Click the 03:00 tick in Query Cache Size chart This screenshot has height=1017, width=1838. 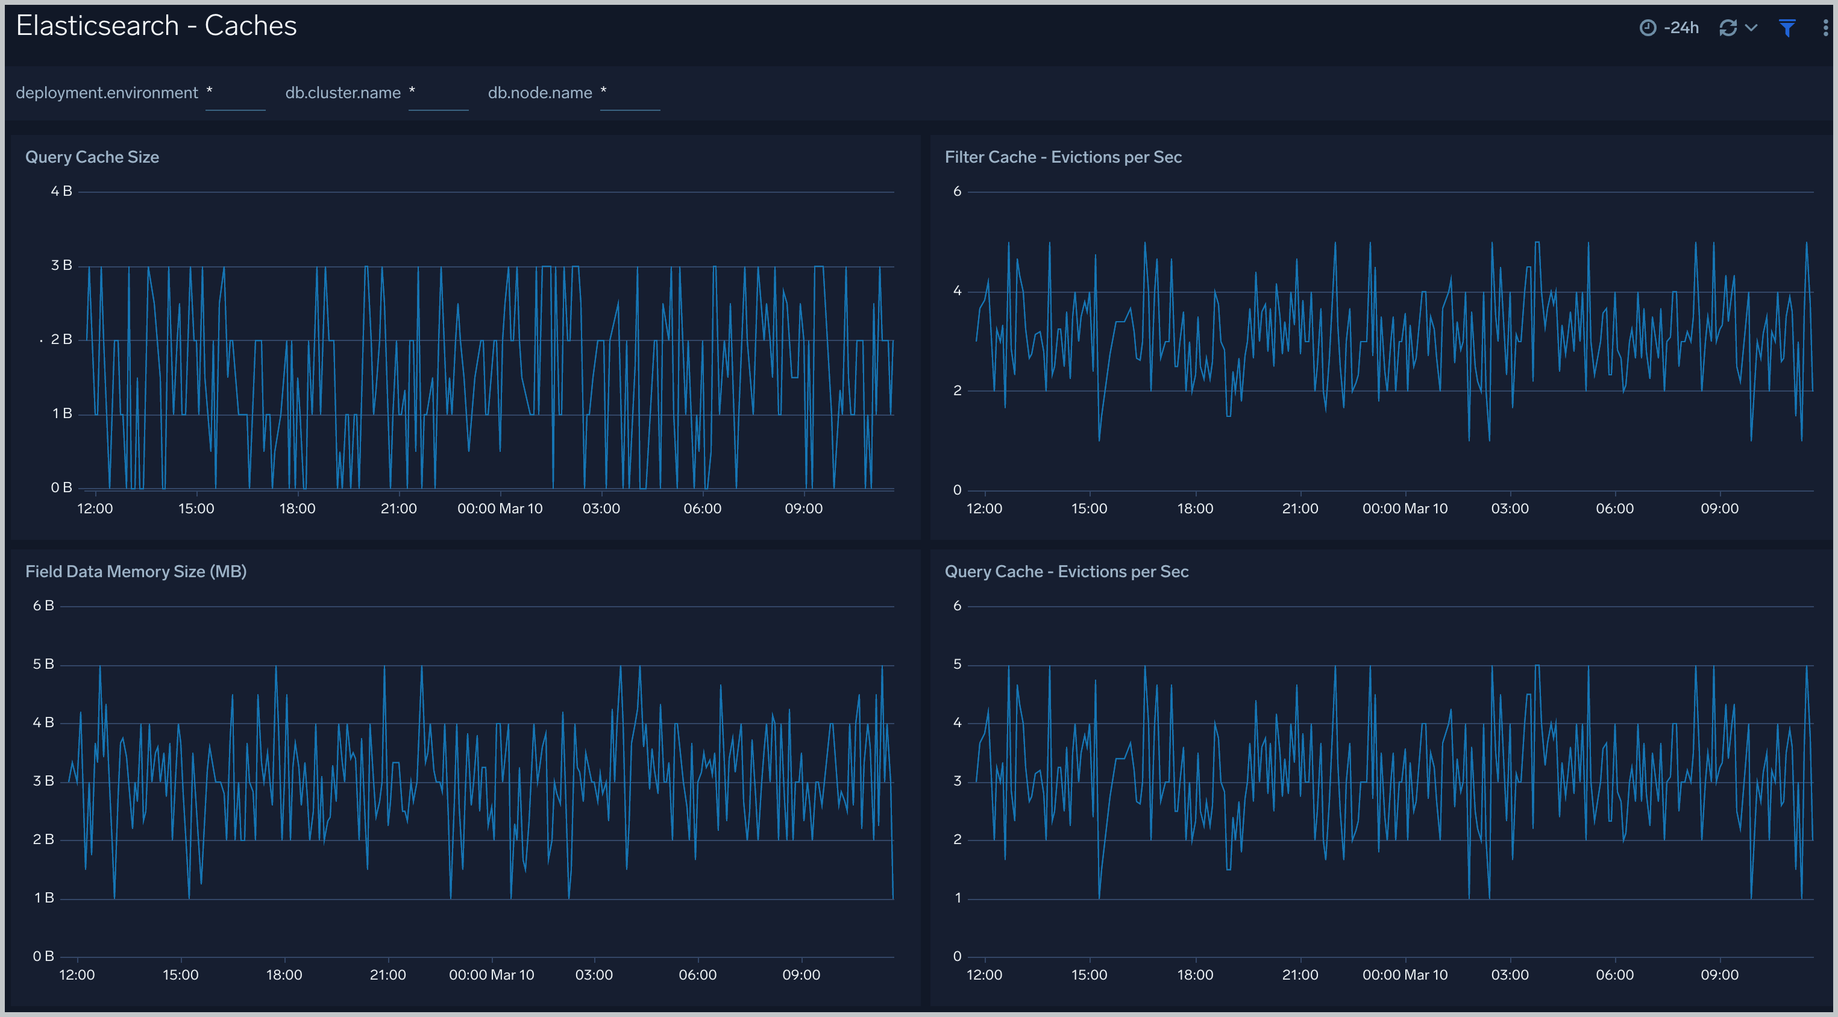click(601, 508)
